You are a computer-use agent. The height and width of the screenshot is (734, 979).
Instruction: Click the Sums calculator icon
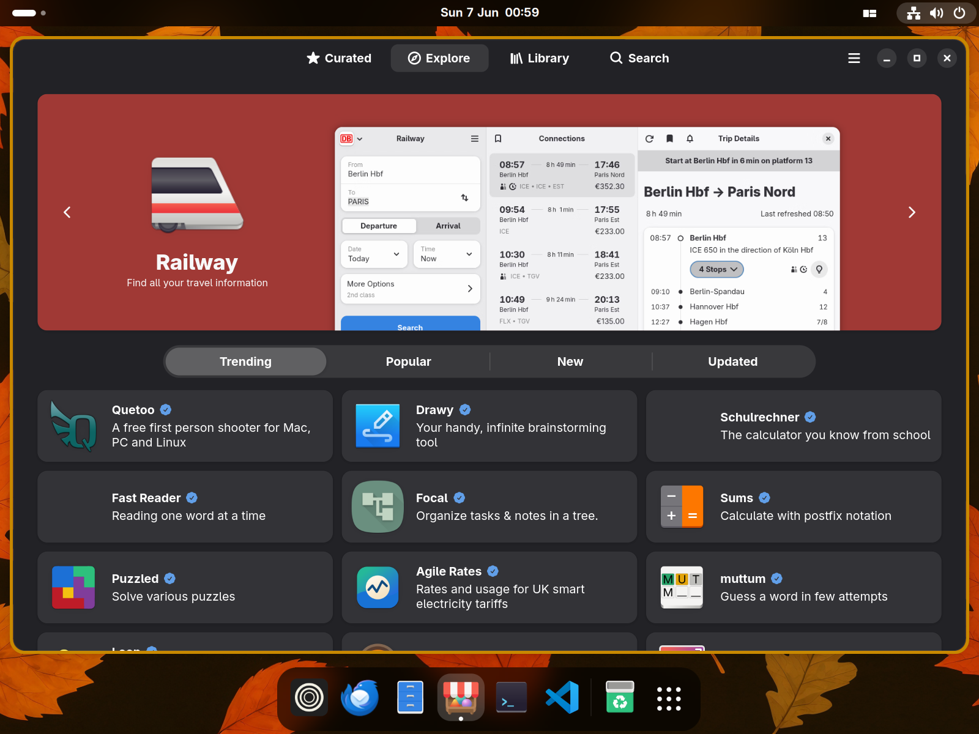tap(682, 506)
